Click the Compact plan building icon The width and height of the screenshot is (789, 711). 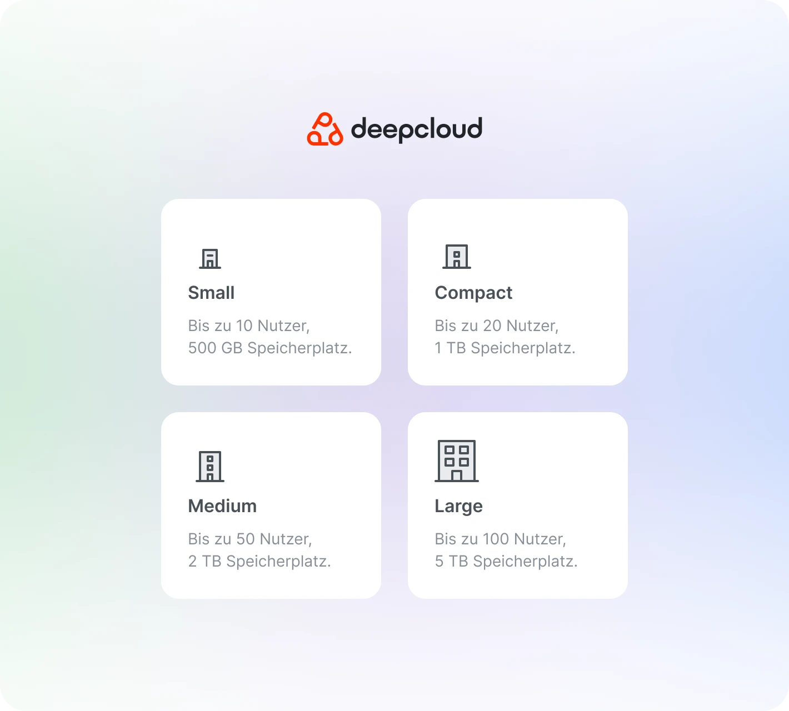457,257
